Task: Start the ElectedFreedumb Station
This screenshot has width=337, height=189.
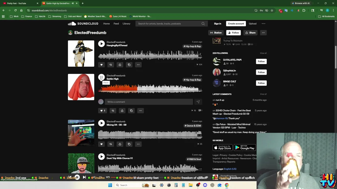Action: [216, 33]
